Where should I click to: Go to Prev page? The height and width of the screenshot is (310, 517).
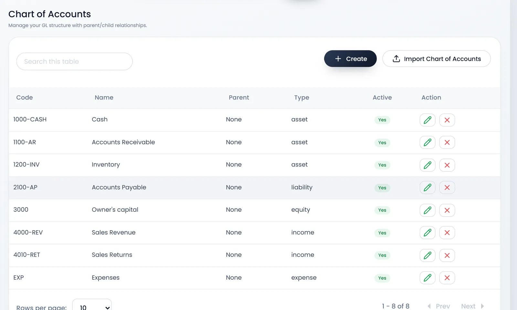tap(439, 306)
